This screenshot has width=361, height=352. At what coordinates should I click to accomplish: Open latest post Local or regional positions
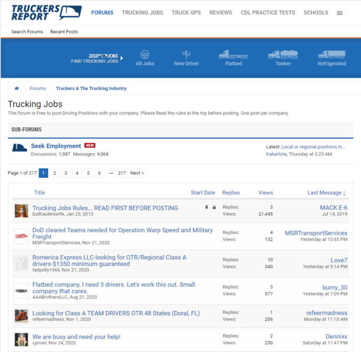click(x=313, y=146)
